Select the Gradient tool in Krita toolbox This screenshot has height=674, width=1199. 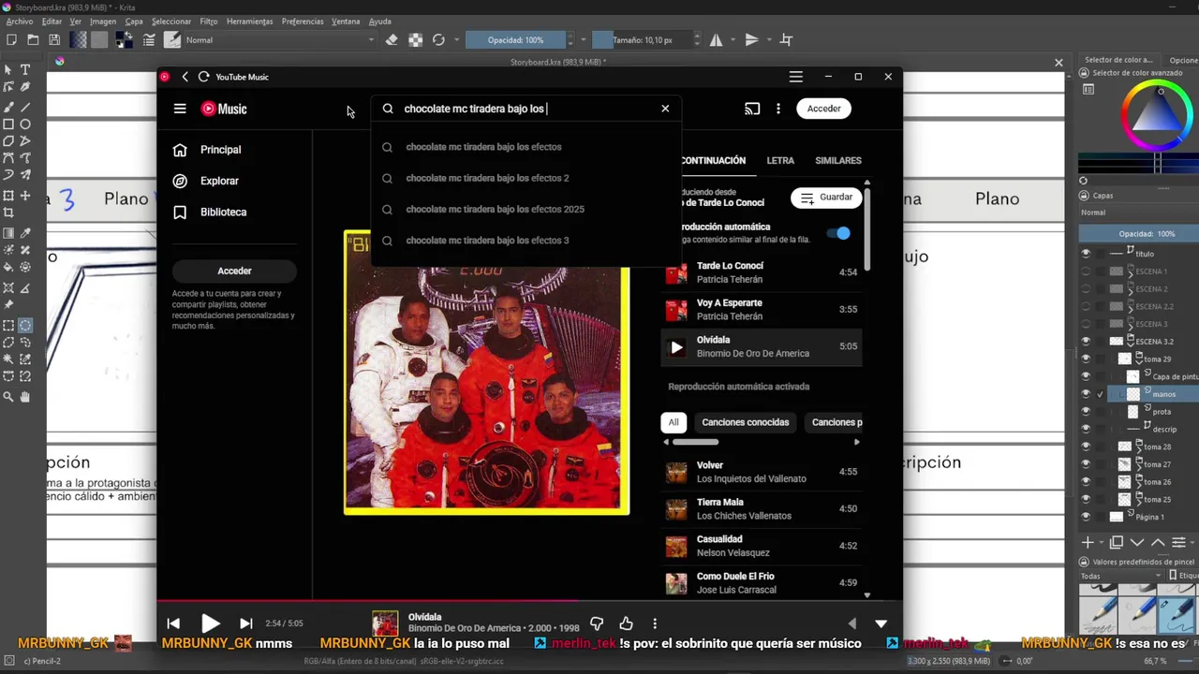[8, 232]
